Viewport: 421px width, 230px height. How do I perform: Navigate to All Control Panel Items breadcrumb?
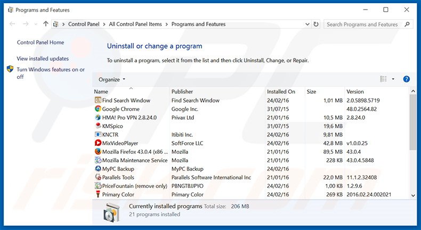click(x=135, y=24)
